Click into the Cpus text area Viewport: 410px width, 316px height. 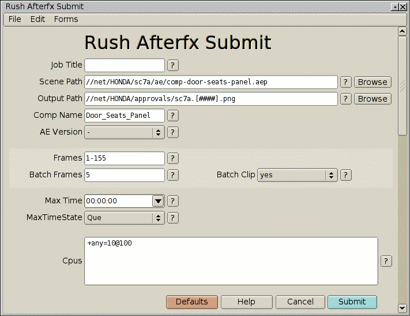(x=231, y=261)
